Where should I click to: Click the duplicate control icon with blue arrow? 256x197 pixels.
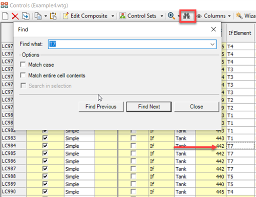26,16
